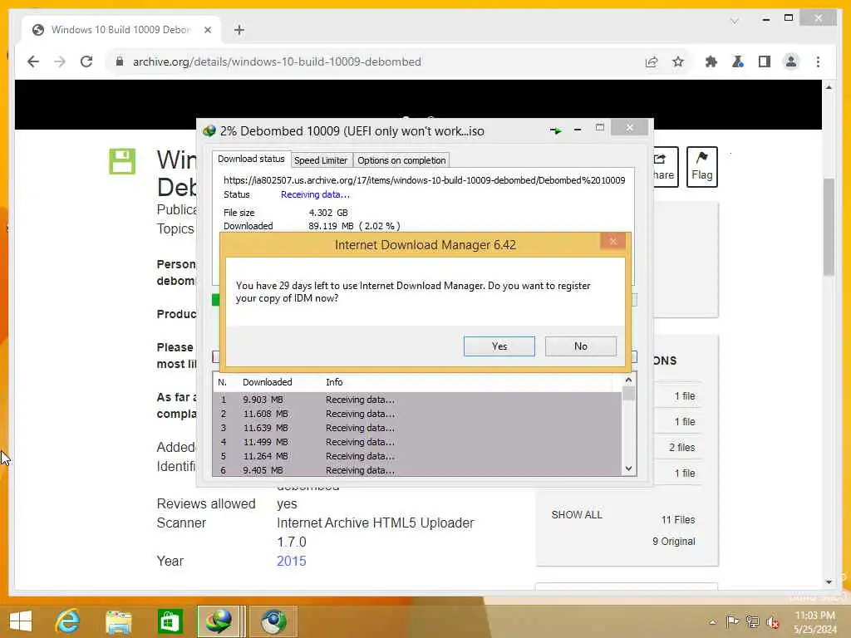851x638 pixels.
Task: Click the green arrow icon in IDM title bar
Action: [555, 130]
